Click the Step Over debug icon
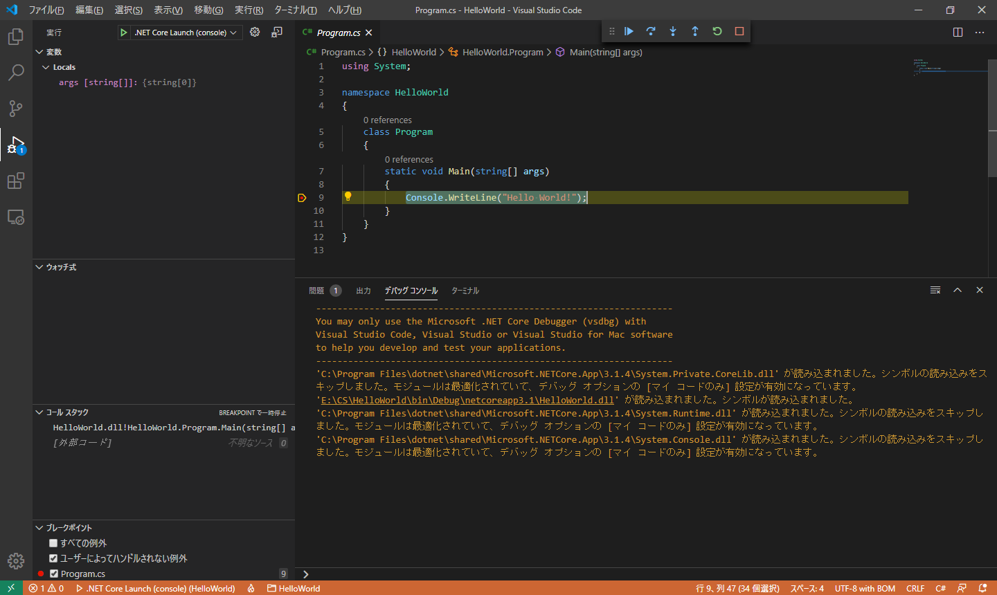The height and width of the screenshot is (595, 997). pyautogui.click(x=651, y=31)
